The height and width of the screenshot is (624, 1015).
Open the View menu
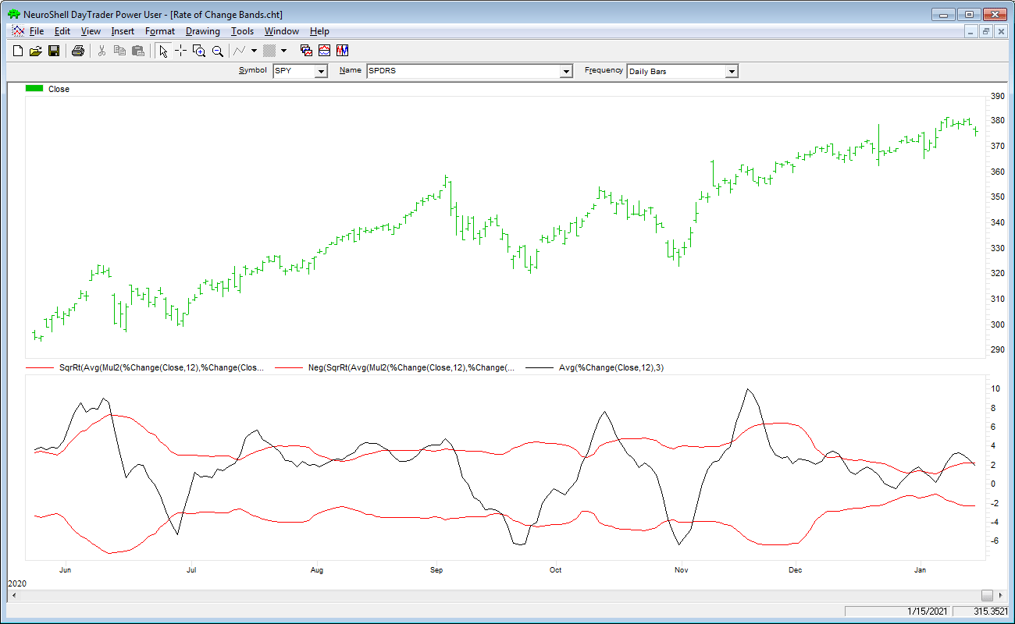[91, 31]
